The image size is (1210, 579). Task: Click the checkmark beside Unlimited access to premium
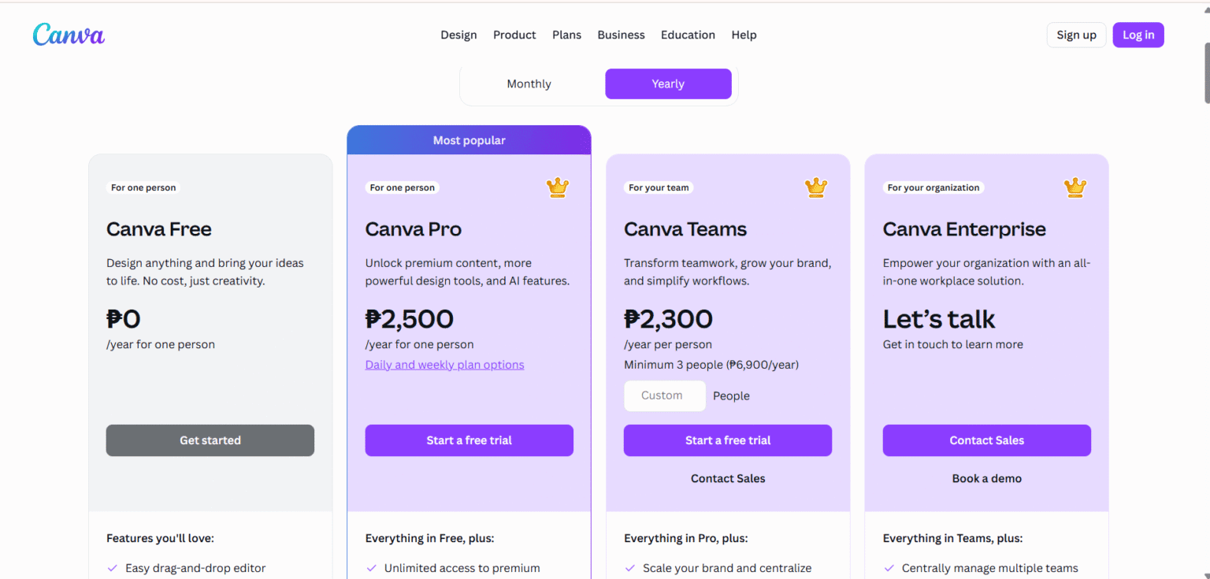(372, 567)
